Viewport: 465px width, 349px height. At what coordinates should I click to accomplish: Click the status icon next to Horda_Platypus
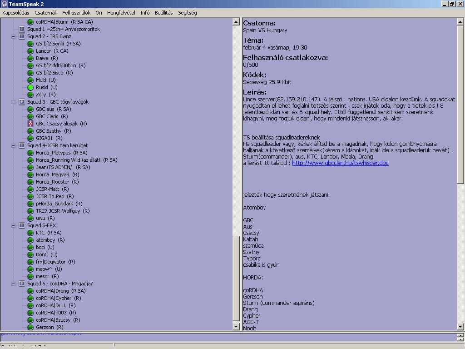(30, 153)
